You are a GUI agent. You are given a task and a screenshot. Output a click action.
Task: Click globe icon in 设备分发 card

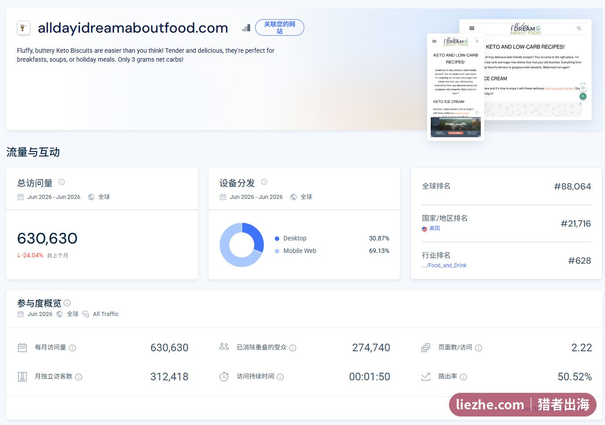click(x=294, y=197)
